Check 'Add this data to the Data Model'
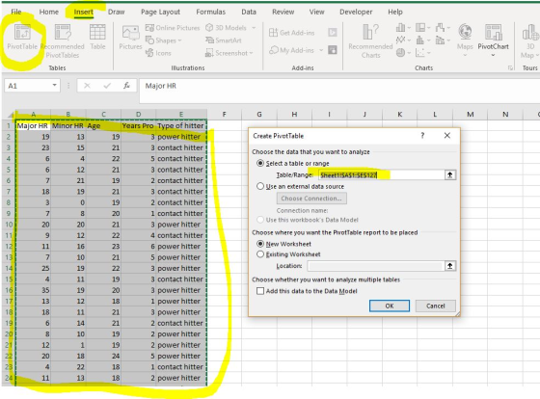Viewport: 540px width, 399px height. tap(260, 291)
